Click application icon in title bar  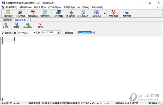3,3
